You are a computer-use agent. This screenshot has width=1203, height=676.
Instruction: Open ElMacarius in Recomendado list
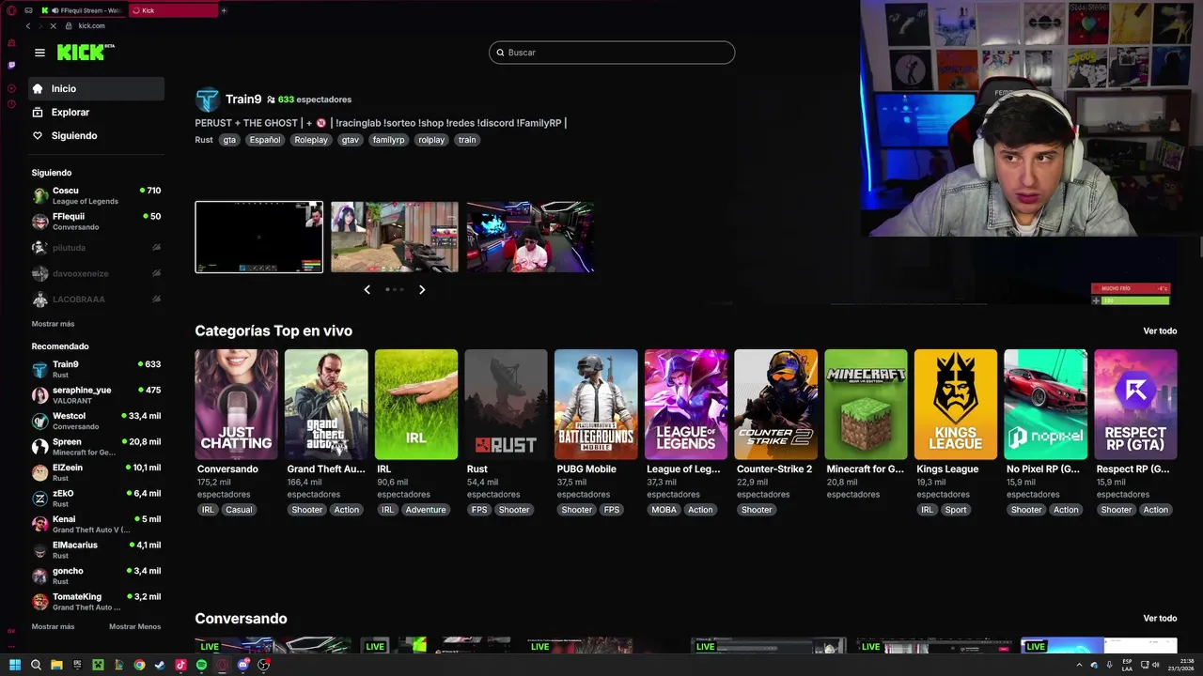click(x=96, y=549)
